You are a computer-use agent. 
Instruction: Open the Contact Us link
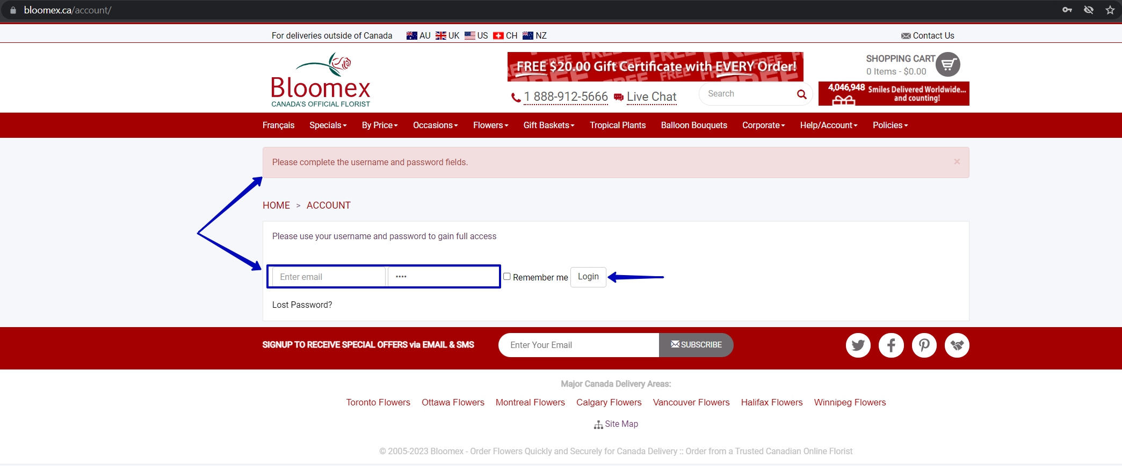pos(928,35)
